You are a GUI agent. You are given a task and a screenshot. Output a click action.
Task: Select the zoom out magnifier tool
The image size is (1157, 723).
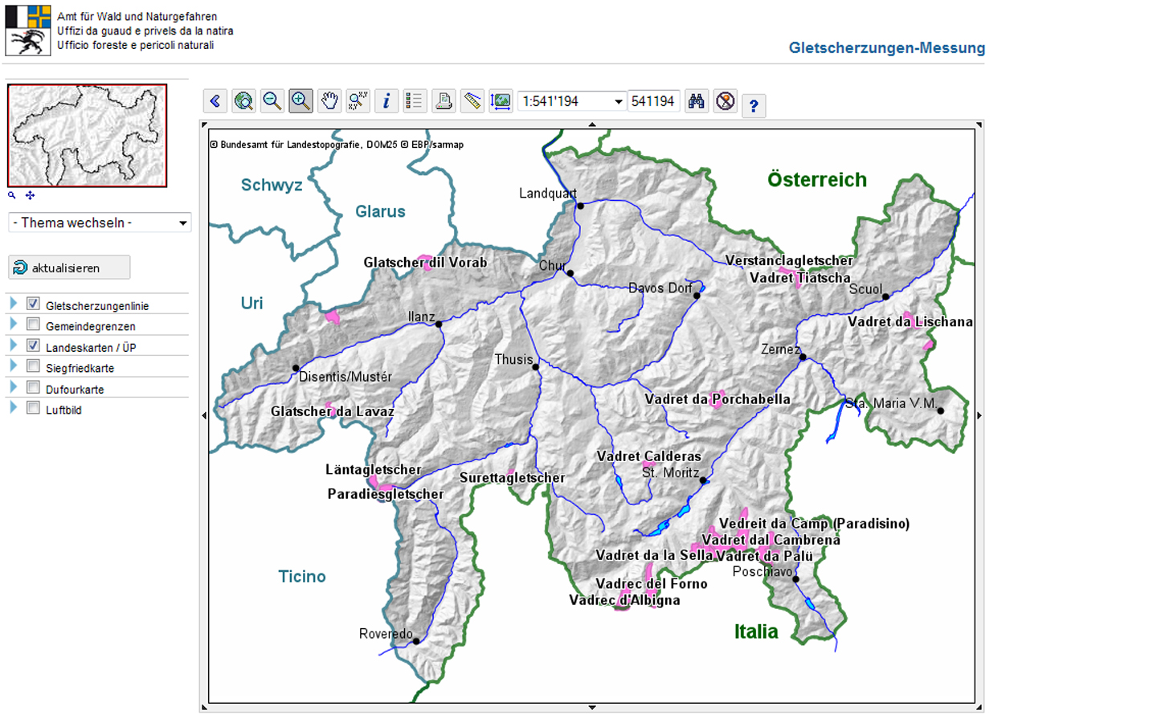pos(272,101)
